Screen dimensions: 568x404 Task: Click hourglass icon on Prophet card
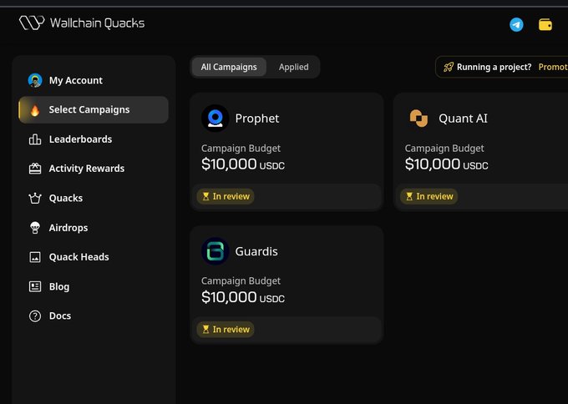coord(205,196)
